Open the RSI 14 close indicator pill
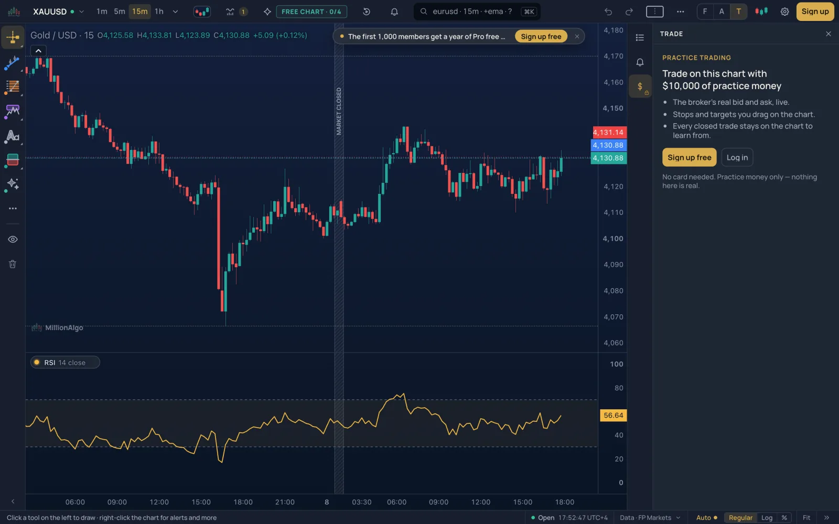 coord(65,363)
